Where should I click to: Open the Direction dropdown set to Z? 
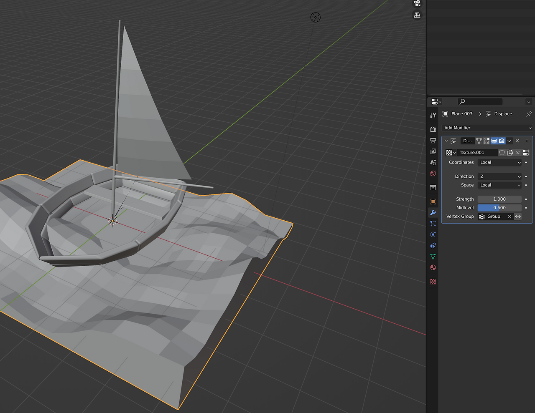[499, 176]
